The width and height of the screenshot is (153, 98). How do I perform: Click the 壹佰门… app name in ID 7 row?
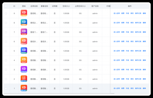point(34,32)
